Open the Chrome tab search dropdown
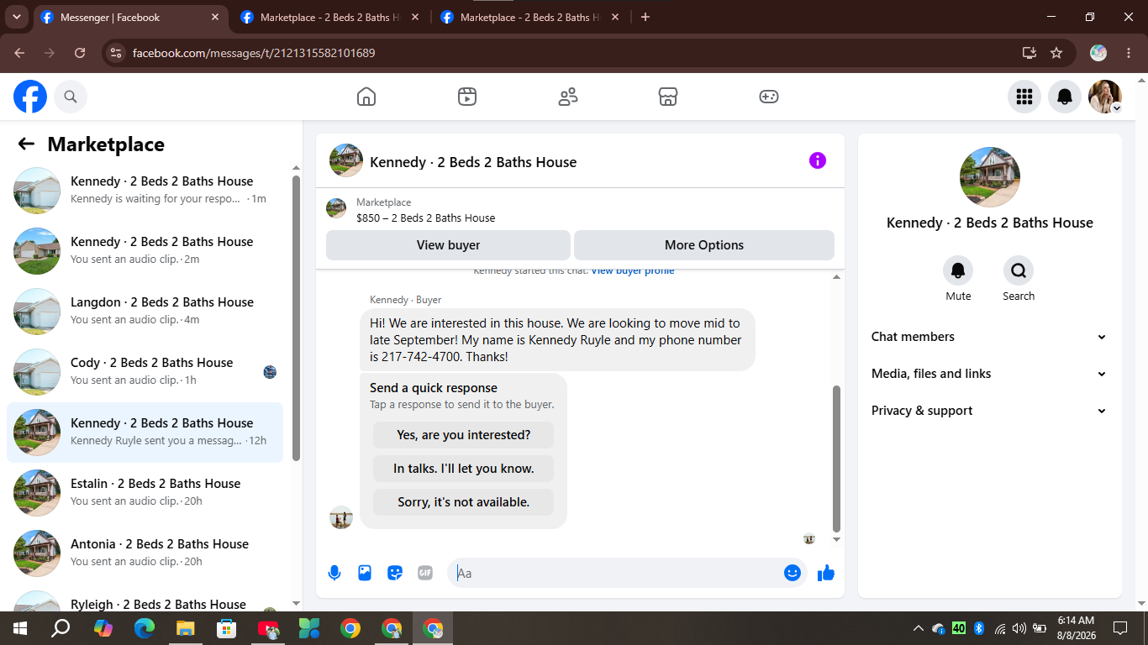The width and height of the screenshot is (1148, 645). tap(17, 17)
